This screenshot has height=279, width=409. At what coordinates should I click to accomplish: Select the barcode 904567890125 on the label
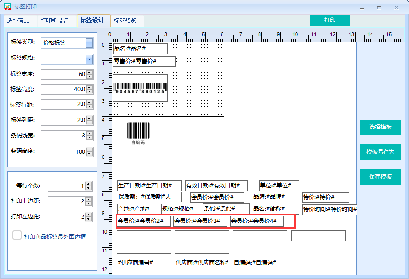(140, 88)
